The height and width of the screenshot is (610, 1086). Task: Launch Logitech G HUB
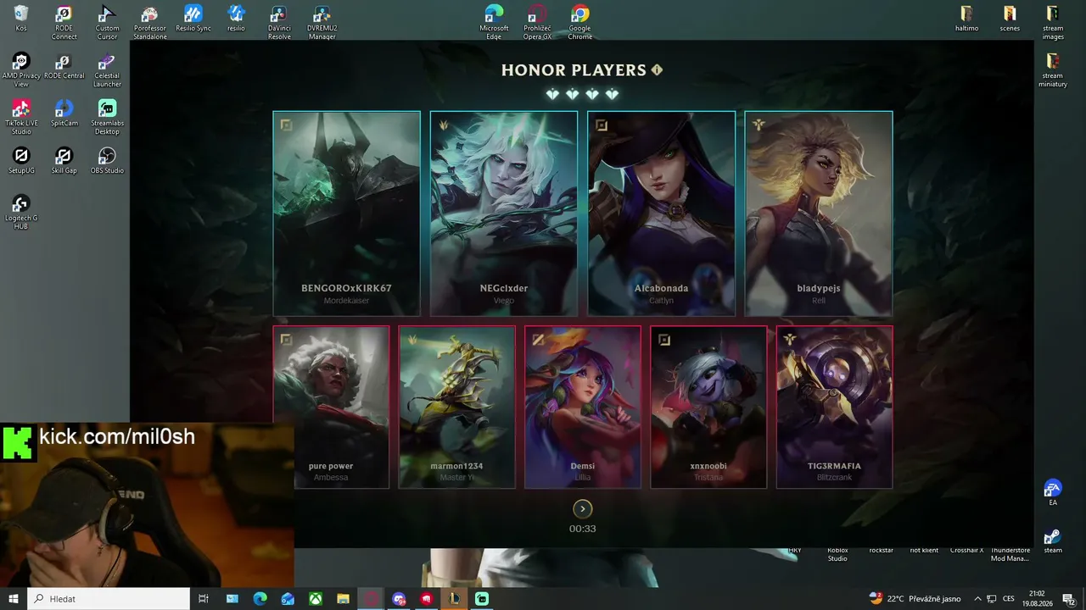click(x=21, y=213)
